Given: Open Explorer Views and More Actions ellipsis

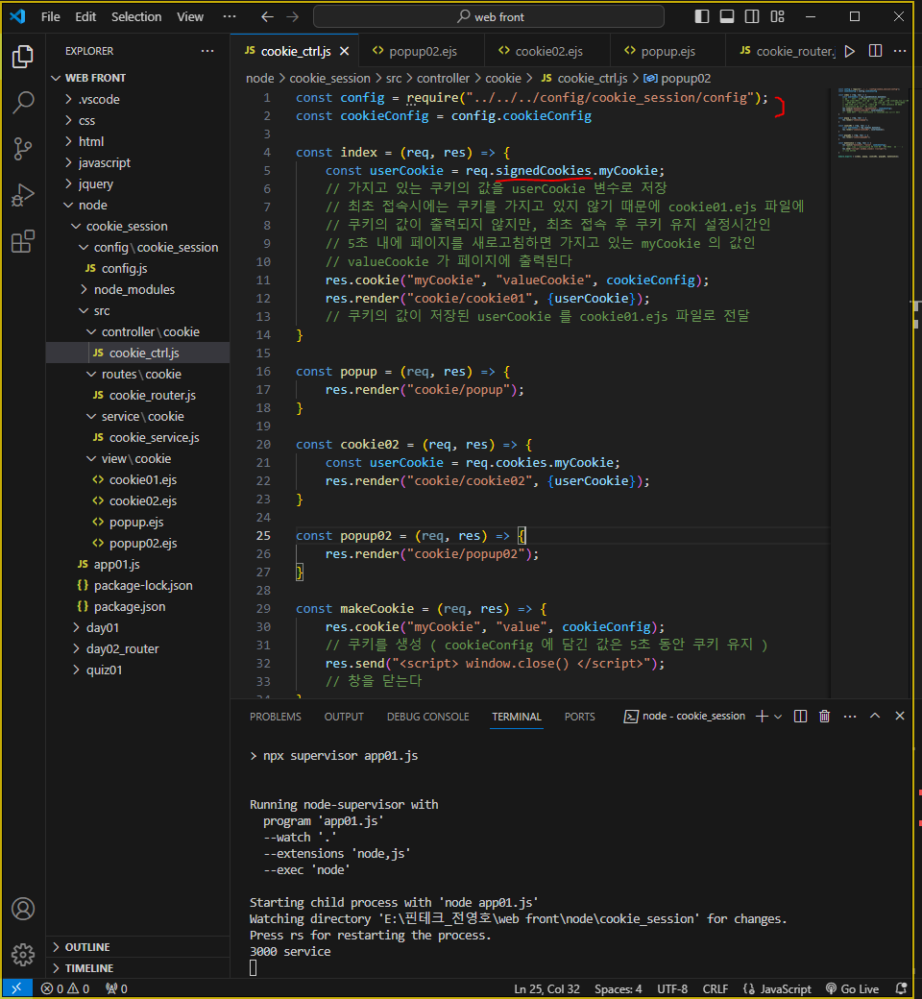Looking at the screenshot, I should click(207, 51).
